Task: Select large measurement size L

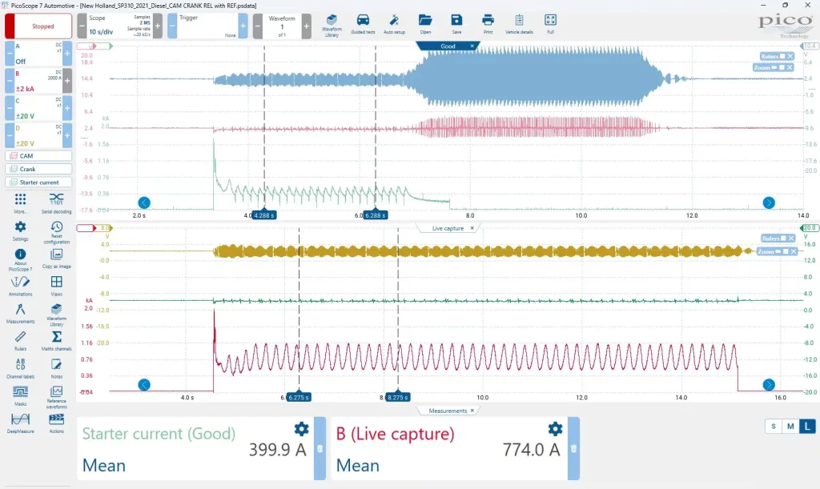Action: pyautogui.click(x=807, y=426)
